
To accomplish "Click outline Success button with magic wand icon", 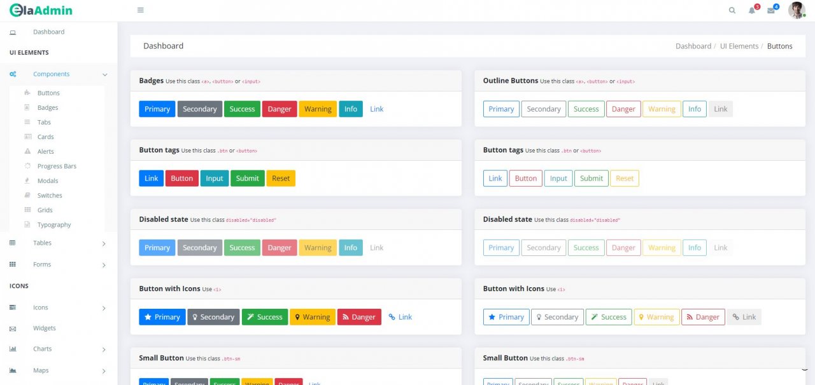I will 608,316.
